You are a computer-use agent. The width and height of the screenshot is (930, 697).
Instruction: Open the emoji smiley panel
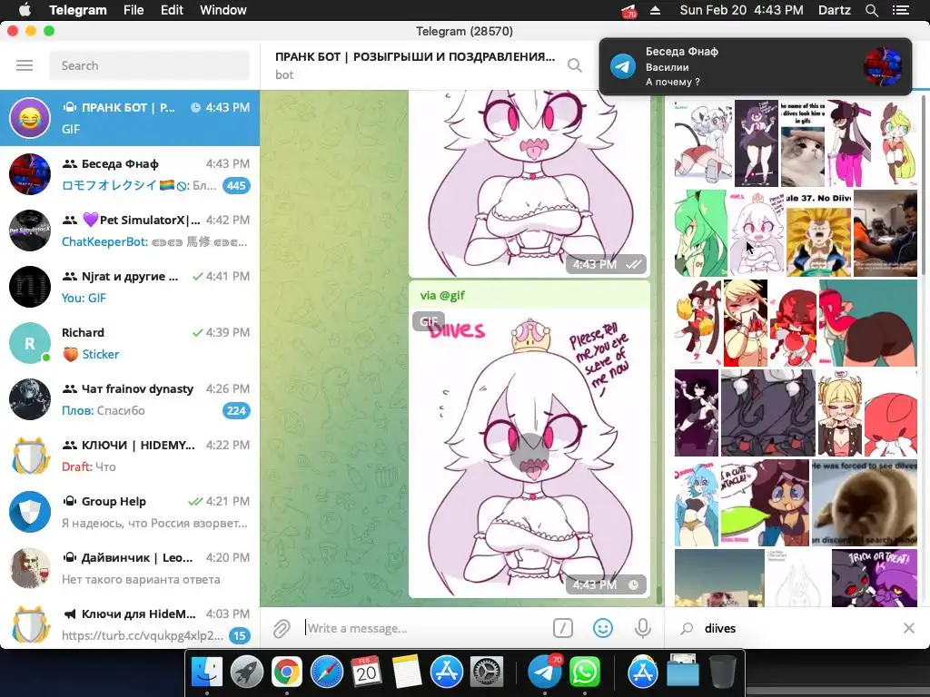coord(603,628)
